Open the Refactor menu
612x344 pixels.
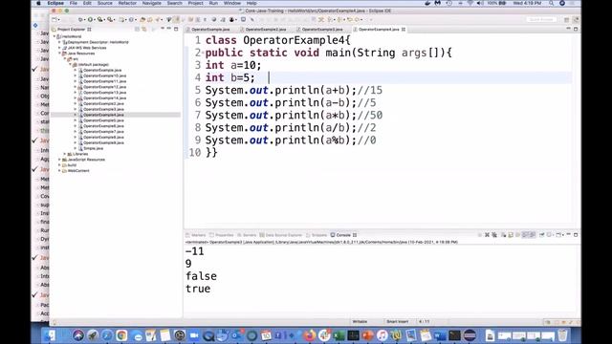pos(127,3)
